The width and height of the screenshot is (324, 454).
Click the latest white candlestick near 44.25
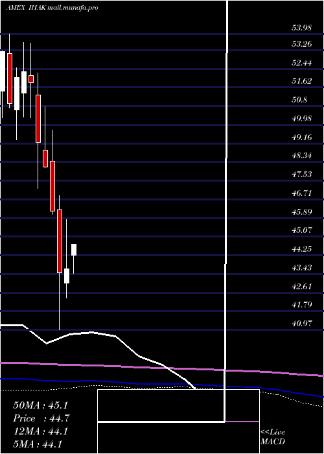click(74, 250)
